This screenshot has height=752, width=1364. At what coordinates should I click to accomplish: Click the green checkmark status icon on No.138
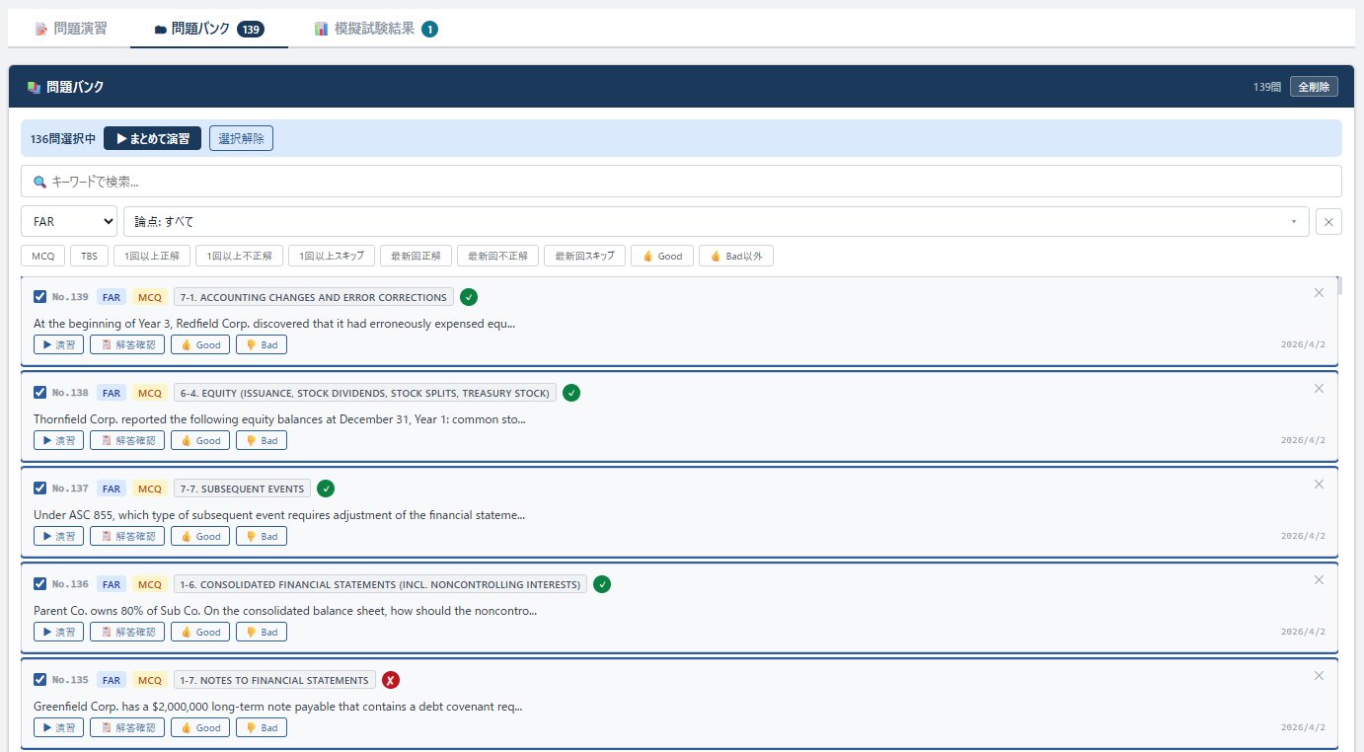point(571,393)
